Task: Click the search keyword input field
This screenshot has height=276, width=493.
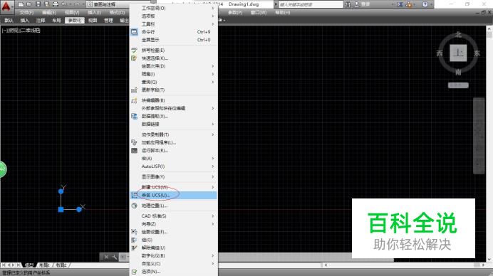Action: tap(311, 4)
